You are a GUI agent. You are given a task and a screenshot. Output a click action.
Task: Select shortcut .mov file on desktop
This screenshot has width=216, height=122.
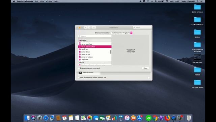tap(197, 59)
